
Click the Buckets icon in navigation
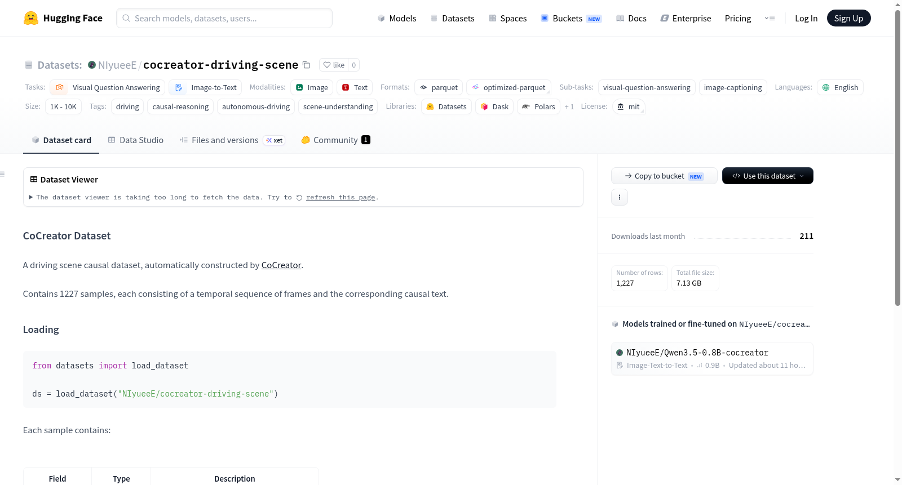545,18
